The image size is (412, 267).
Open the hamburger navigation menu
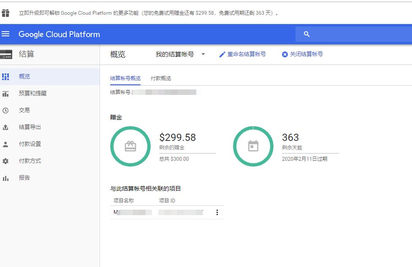pyautogui.click(x=5, y=34)
